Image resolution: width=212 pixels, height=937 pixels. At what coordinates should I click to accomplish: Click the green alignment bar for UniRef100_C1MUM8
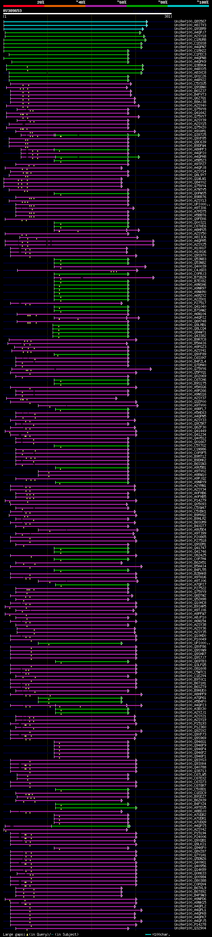tap(75, 40)
